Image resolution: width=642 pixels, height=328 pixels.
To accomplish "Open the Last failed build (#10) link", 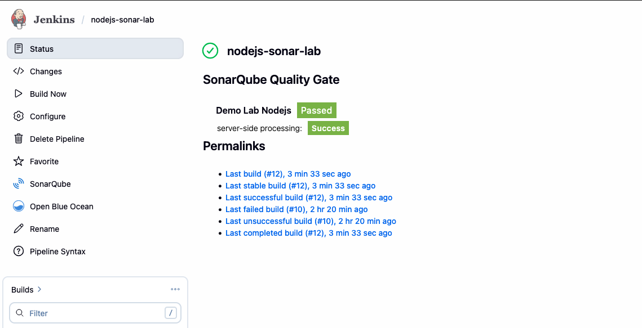I will click(296, 209).
